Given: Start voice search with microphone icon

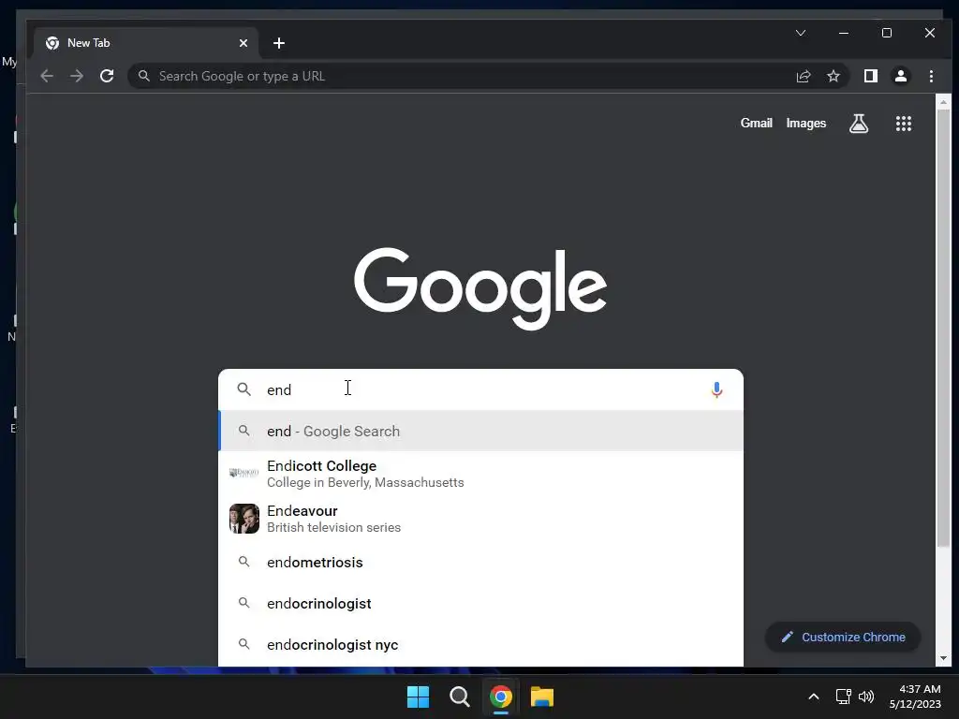Looking at the screenshot, I should [716, 389].
